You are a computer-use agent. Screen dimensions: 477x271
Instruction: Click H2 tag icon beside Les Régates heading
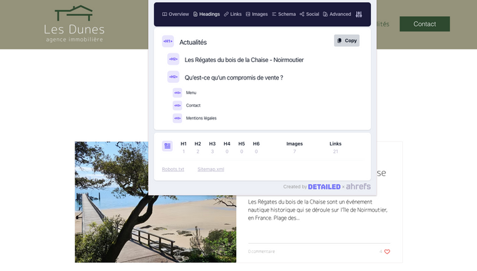tap(173, 59)
